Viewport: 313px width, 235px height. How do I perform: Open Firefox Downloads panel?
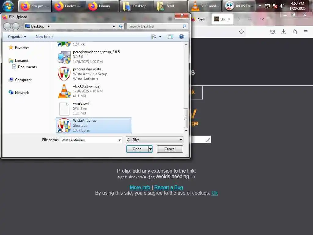pos(283,32)
